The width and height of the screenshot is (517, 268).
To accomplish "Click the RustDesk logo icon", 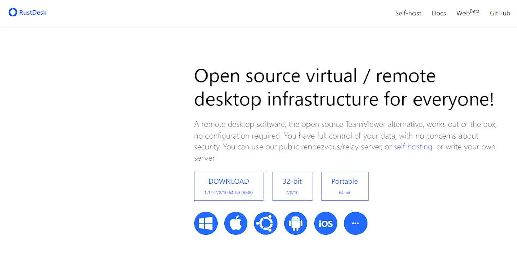I will pos(13,12).
